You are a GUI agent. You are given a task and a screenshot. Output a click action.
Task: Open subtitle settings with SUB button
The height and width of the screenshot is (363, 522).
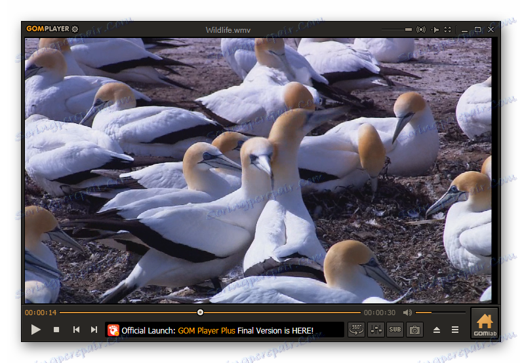point(395,330)
